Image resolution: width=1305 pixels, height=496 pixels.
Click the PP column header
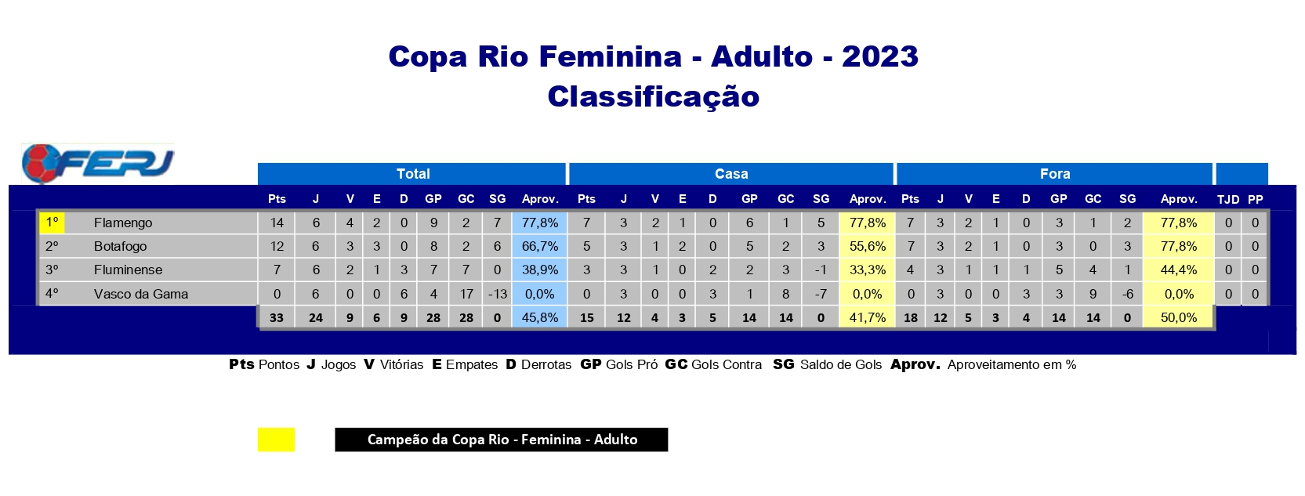click(1255, 199)
